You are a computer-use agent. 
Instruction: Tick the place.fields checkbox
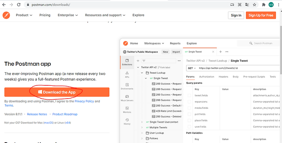coord(189,120)
